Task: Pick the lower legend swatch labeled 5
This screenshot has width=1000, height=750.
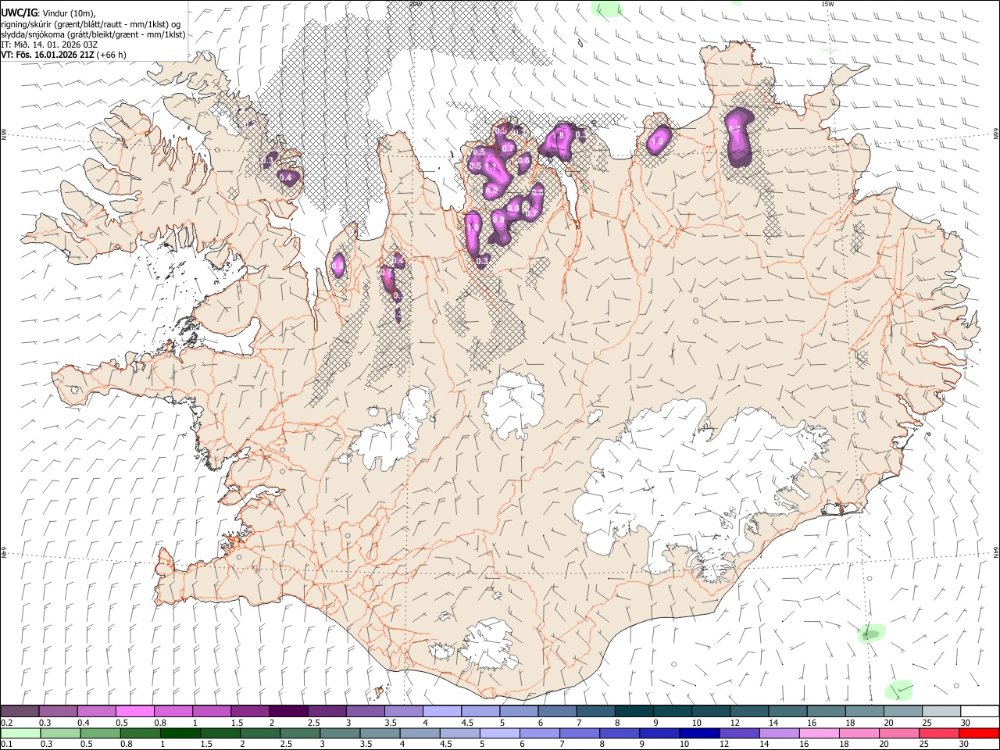Action: (500, 734)
